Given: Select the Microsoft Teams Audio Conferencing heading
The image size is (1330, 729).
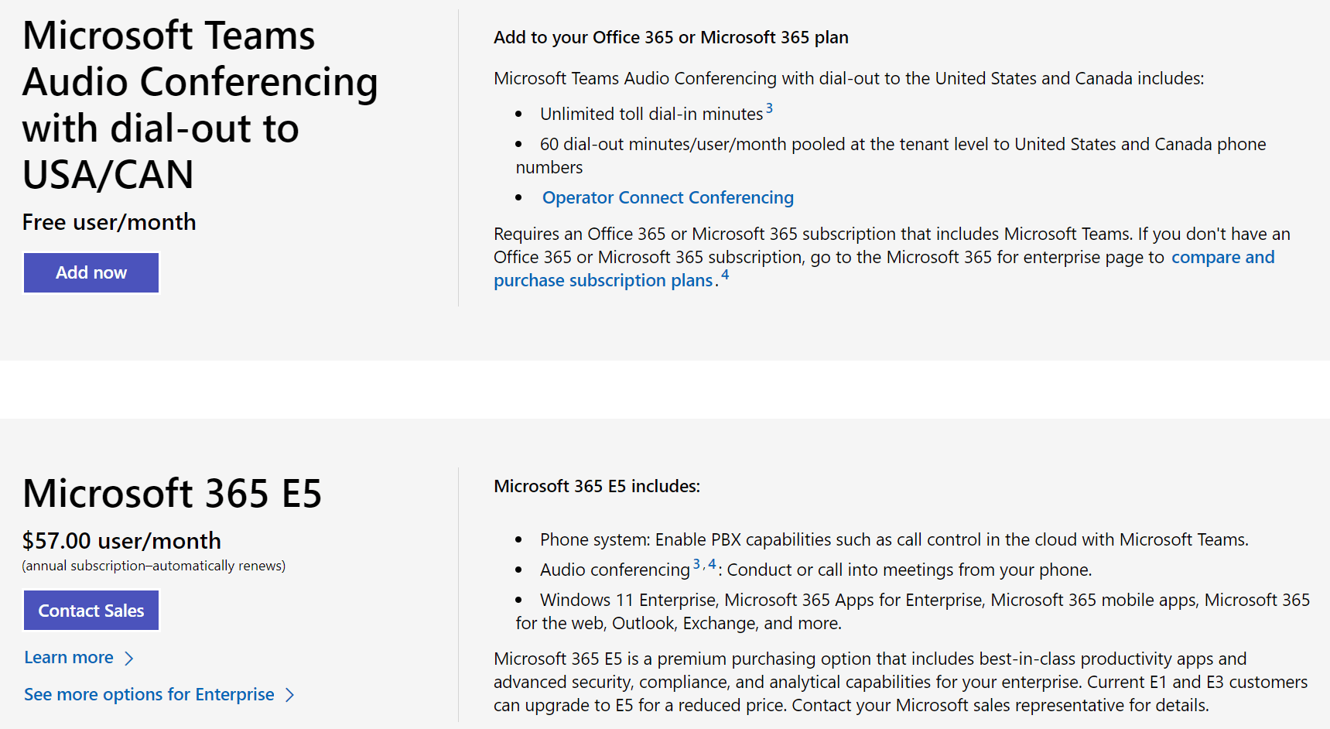Looking at the screenshot, I should pyautogui.click(x=200, y=104).
